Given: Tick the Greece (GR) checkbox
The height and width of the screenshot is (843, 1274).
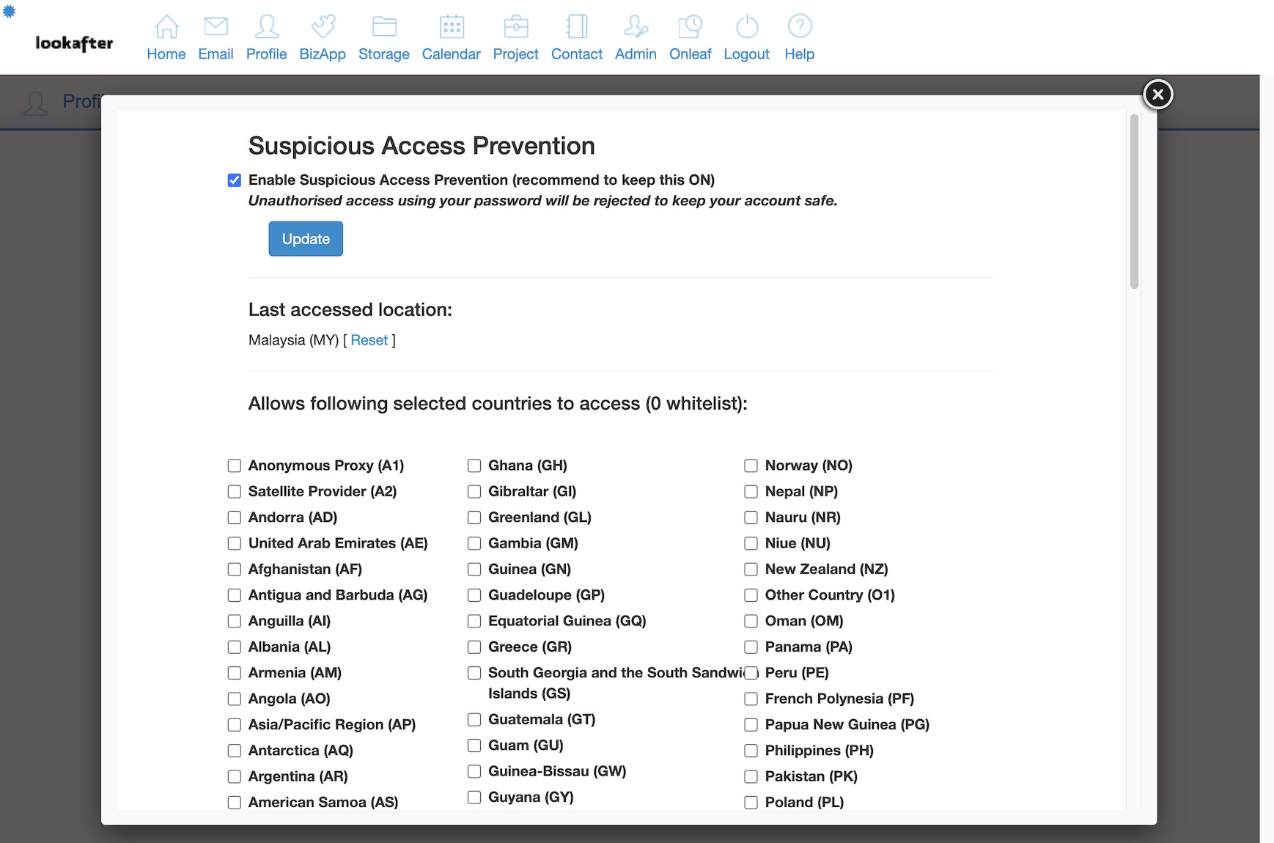Looking at the screenshot, I should coord(474,647).
